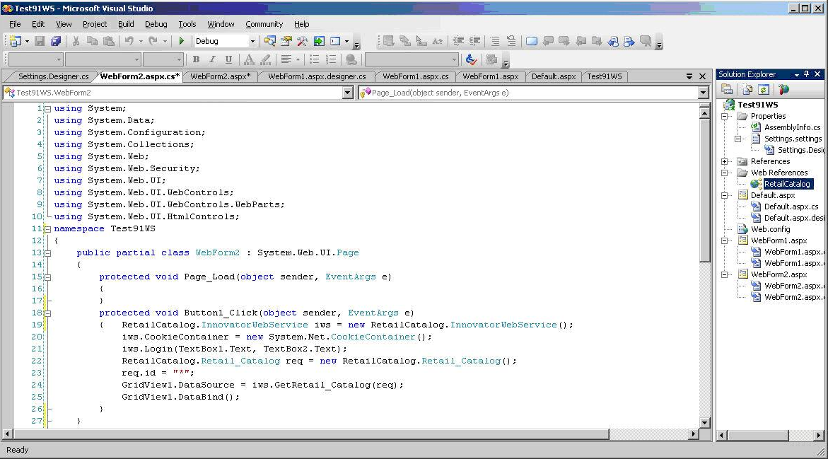Viewport: 828px width, 459px height.
Task: Click the bulleted list formatting icon
Action: click(x=315, y=59)
